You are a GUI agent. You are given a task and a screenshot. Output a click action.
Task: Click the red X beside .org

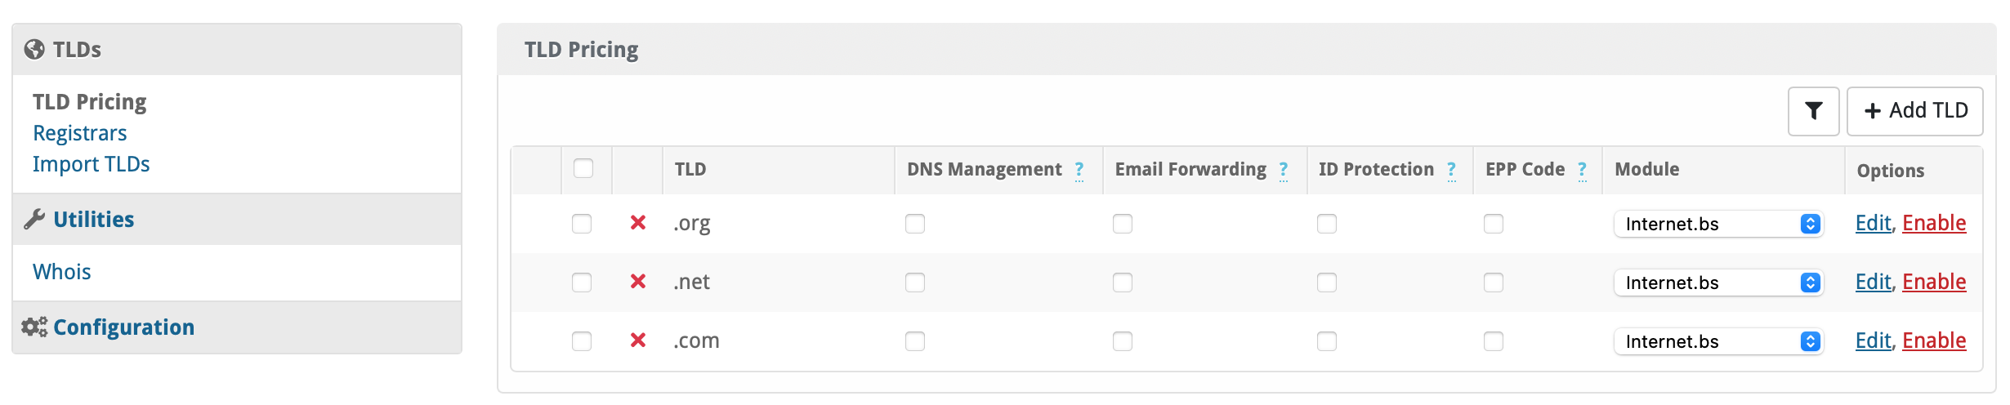(638, 223)
